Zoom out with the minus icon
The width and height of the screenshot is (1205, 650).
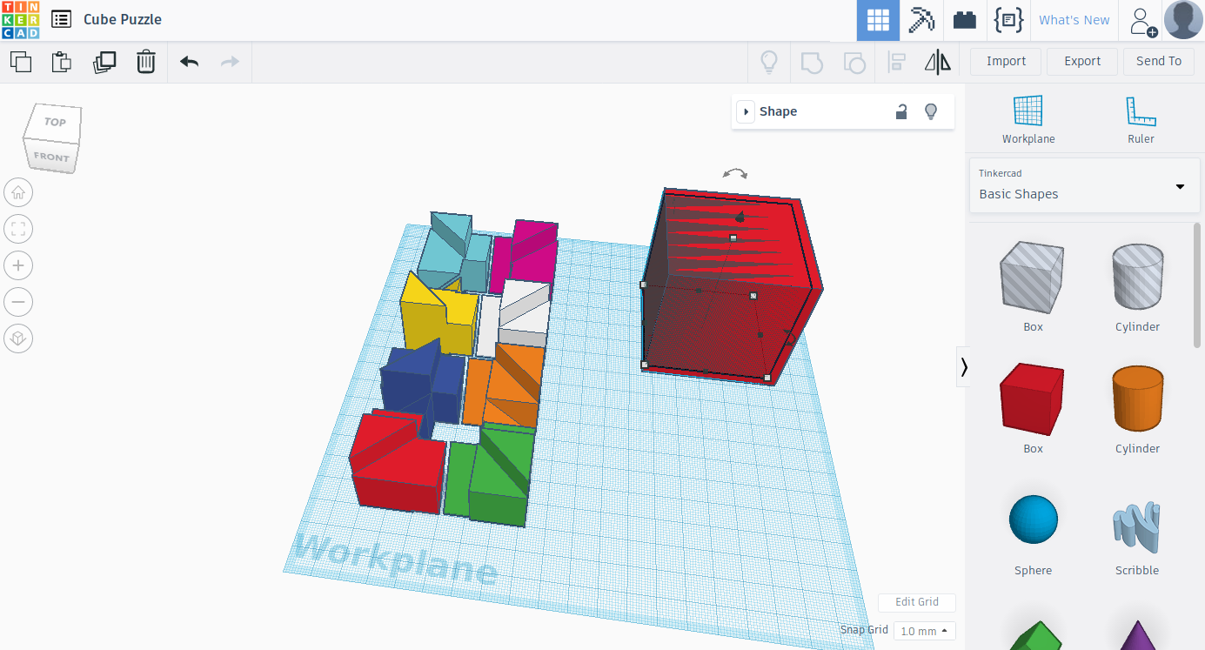pos(18,302)
